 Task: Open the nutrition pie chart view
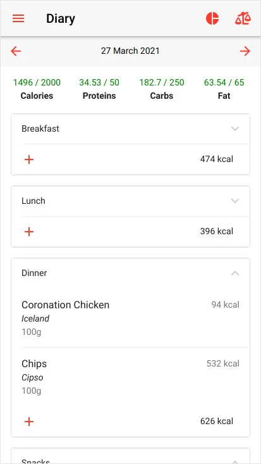coord(212,18)
